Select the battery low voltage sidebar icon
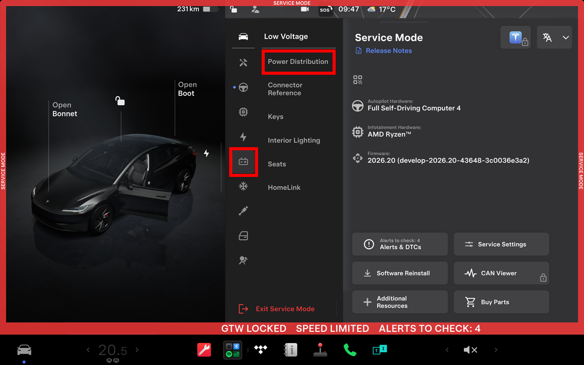The height and width of the screenshot is (365, 584). (243, 162)
